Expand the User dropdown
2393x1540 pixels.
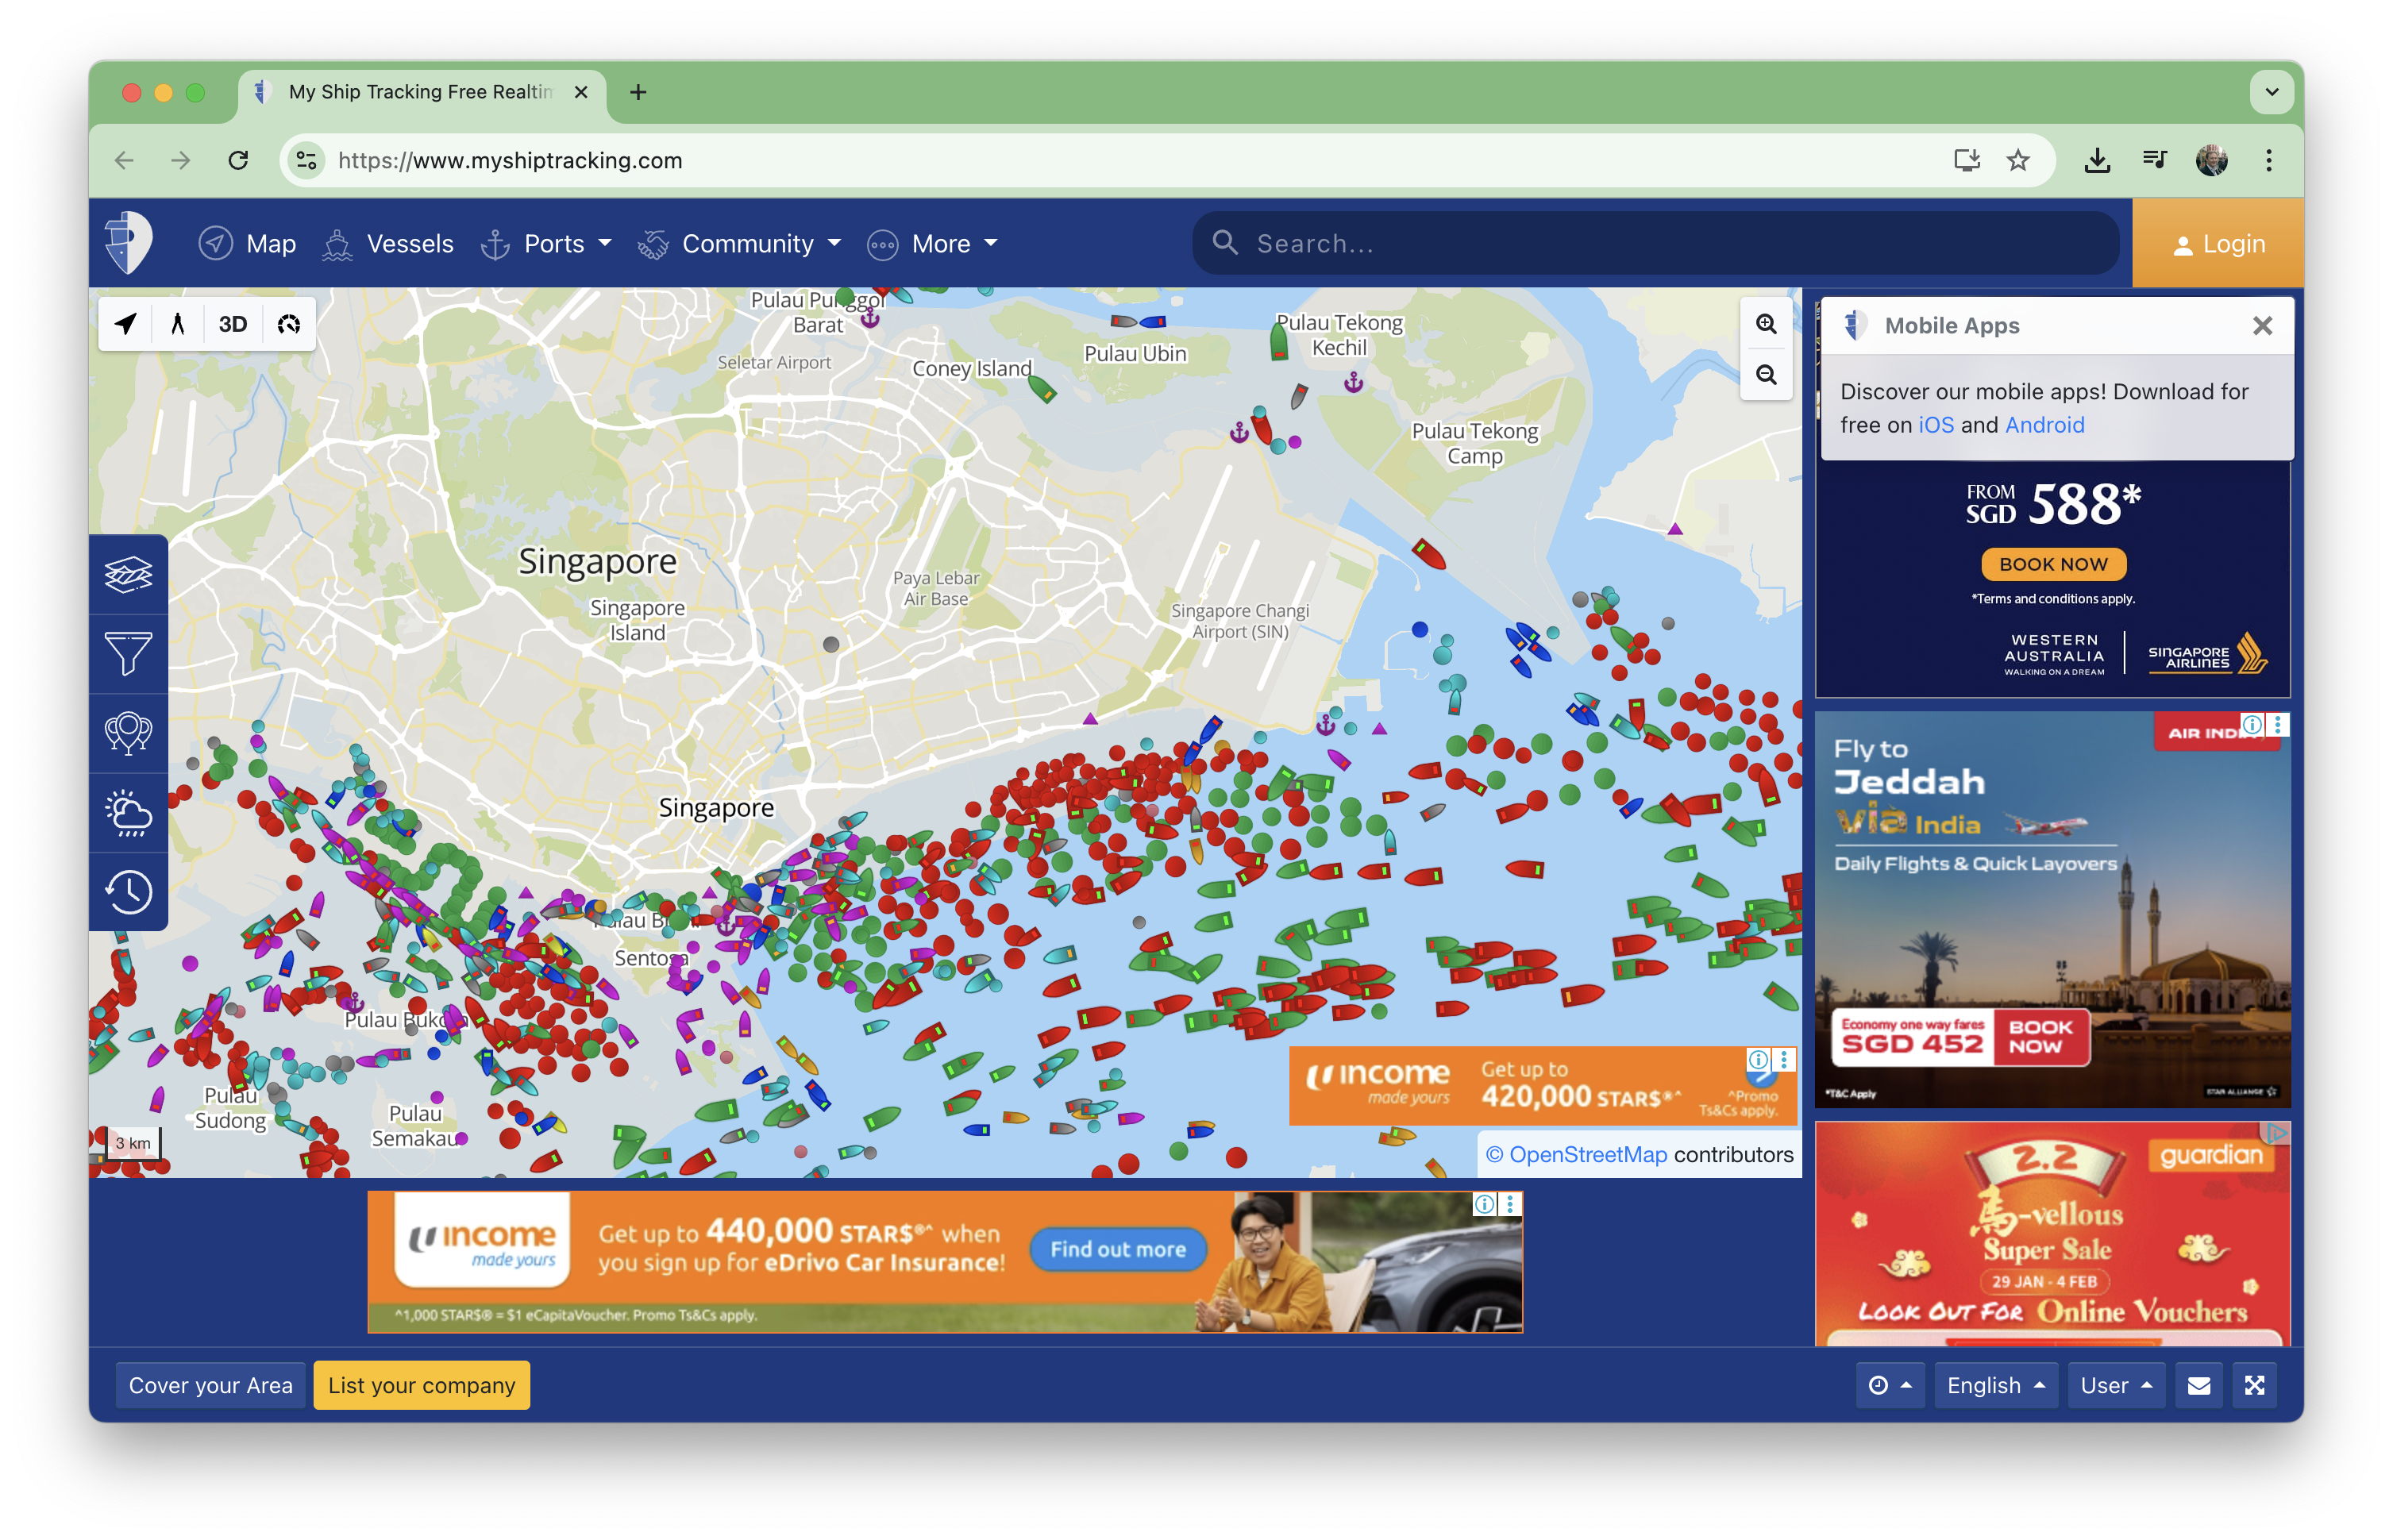pyautogui.click(x=2115, y=1385)
